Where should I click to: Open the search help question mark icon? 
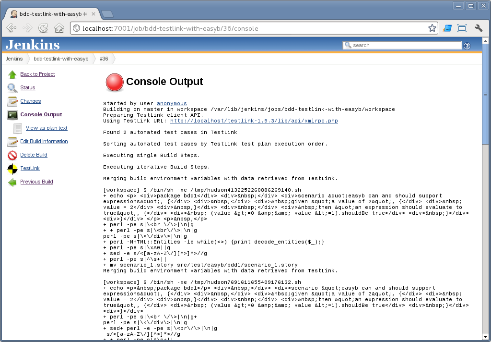(x=467, y=46)
